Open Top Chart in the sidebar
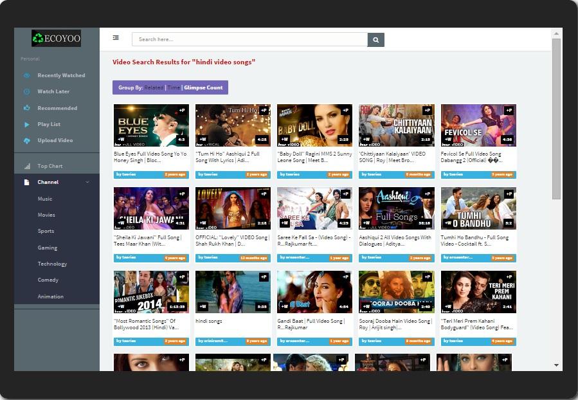 point(50,167)
